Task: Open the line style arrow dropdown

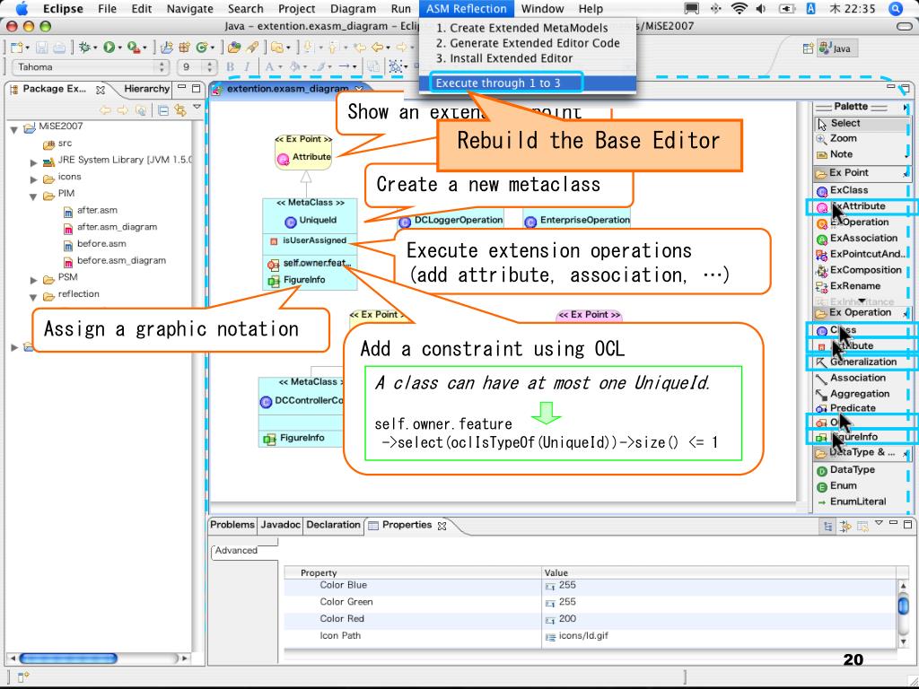Action: pyautogui.click(x=355, y=67)
